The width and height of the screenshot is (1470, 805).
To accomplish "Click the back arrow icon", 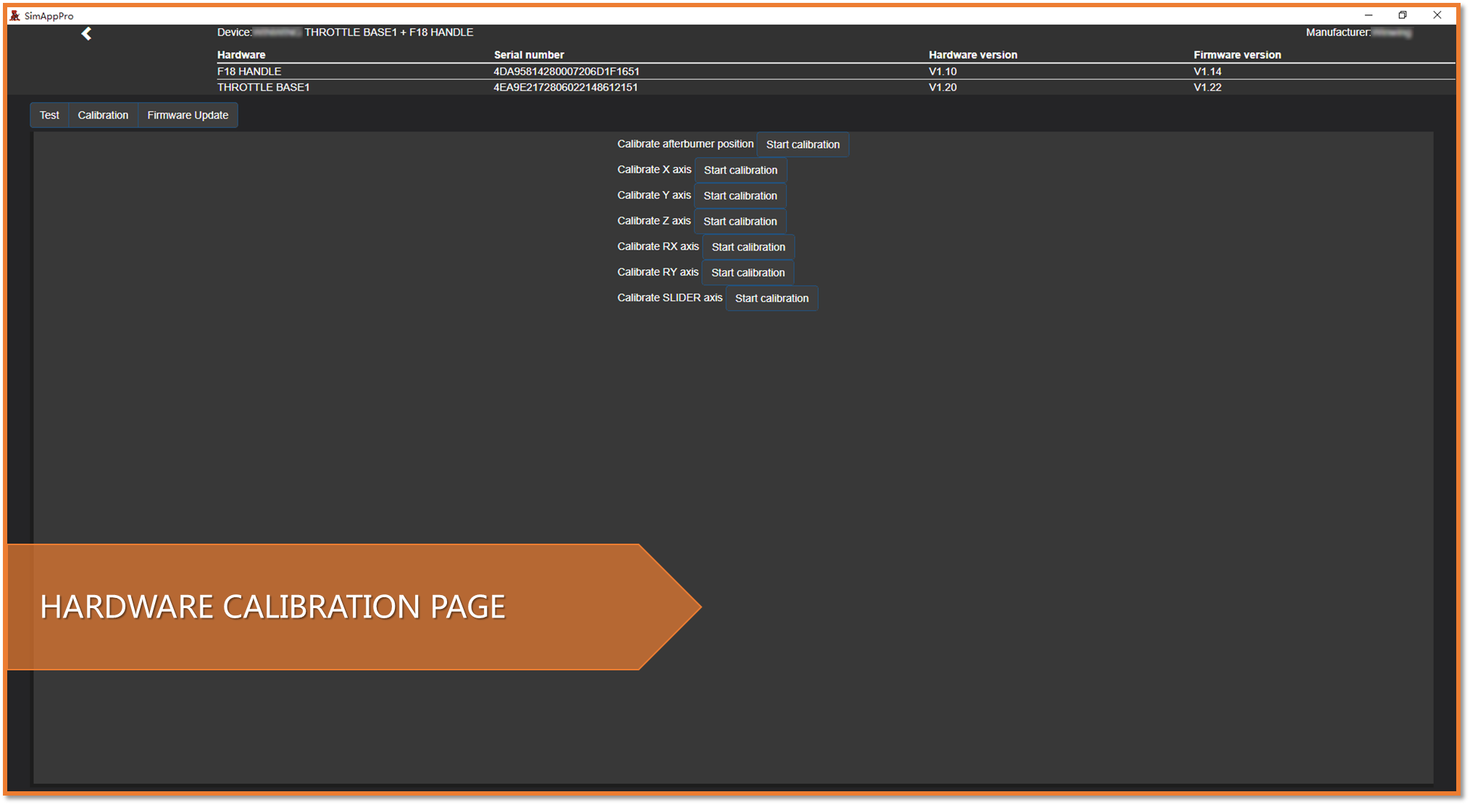I will click(86, 33).
